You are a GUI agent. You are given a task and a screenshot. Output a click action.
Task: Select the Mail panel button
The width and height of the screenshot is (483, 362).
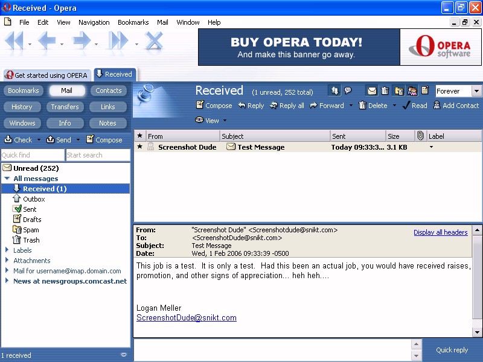[x=66, y=91]
